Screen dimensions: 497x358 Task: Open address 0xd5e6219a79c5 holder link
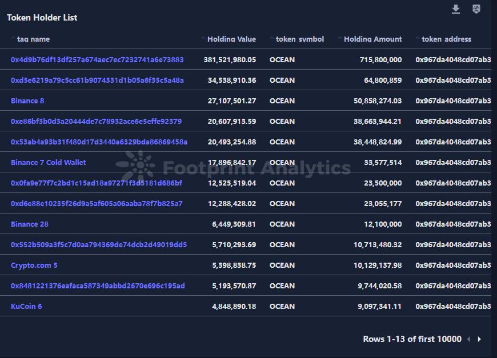[x=97, y=81]
